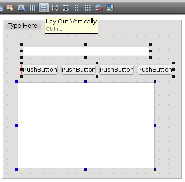
Task: Click inside the large white text edit area
Action: pos(86,125)
